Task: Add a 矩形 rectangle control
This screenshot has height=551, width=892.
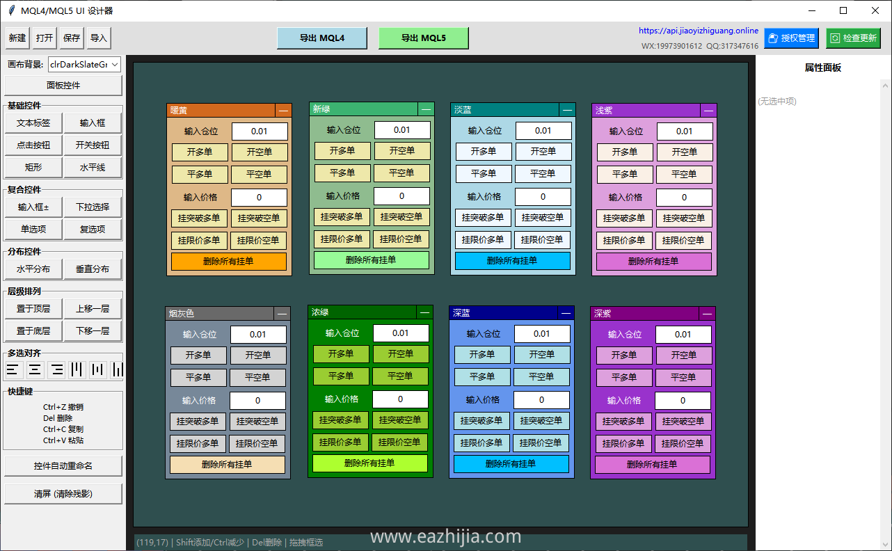Action: click(x=33, y=168)
